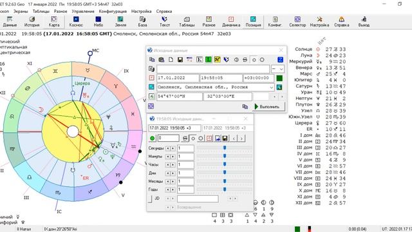Click the Секунды slider handle
The image size is (412, 232).
225,148
